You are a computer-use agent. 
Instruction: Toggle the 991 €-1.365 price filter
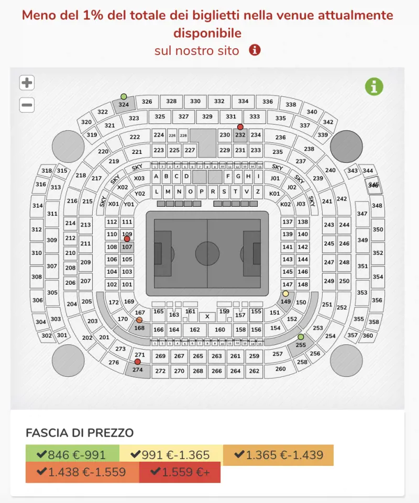[171, 455]
